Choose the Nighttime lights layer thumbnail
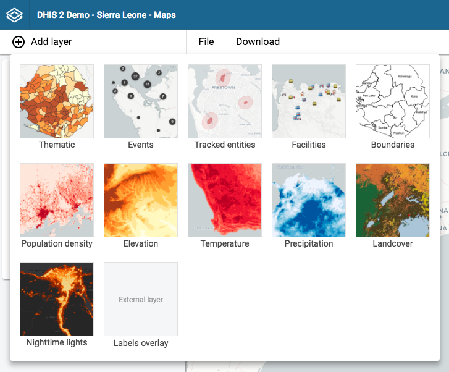 pos(57,299)
